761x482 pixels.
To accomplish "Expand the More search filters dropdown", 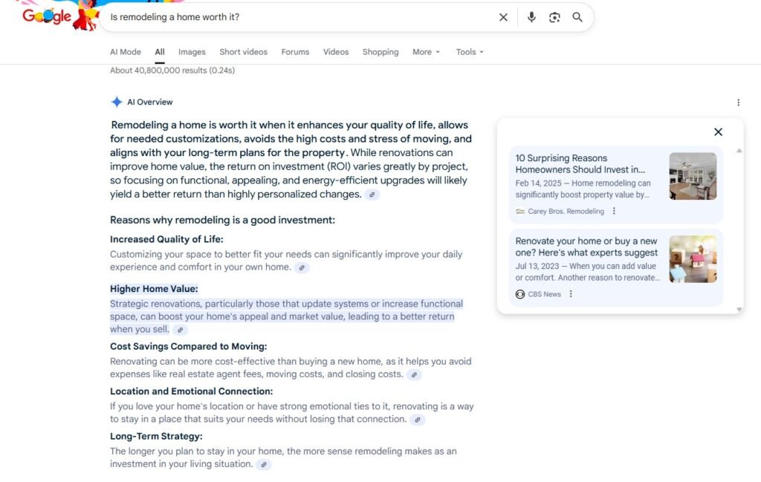I will click(x=427, y=52).
